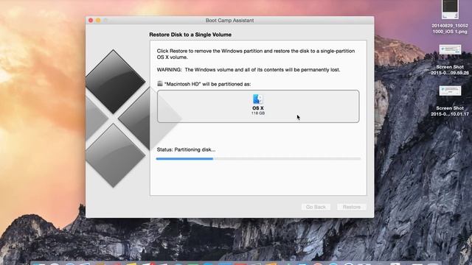This screenshot has height=265, width=472.
Task: Minimize the Boot Camp Assistant window
Action: pos(98,20)
